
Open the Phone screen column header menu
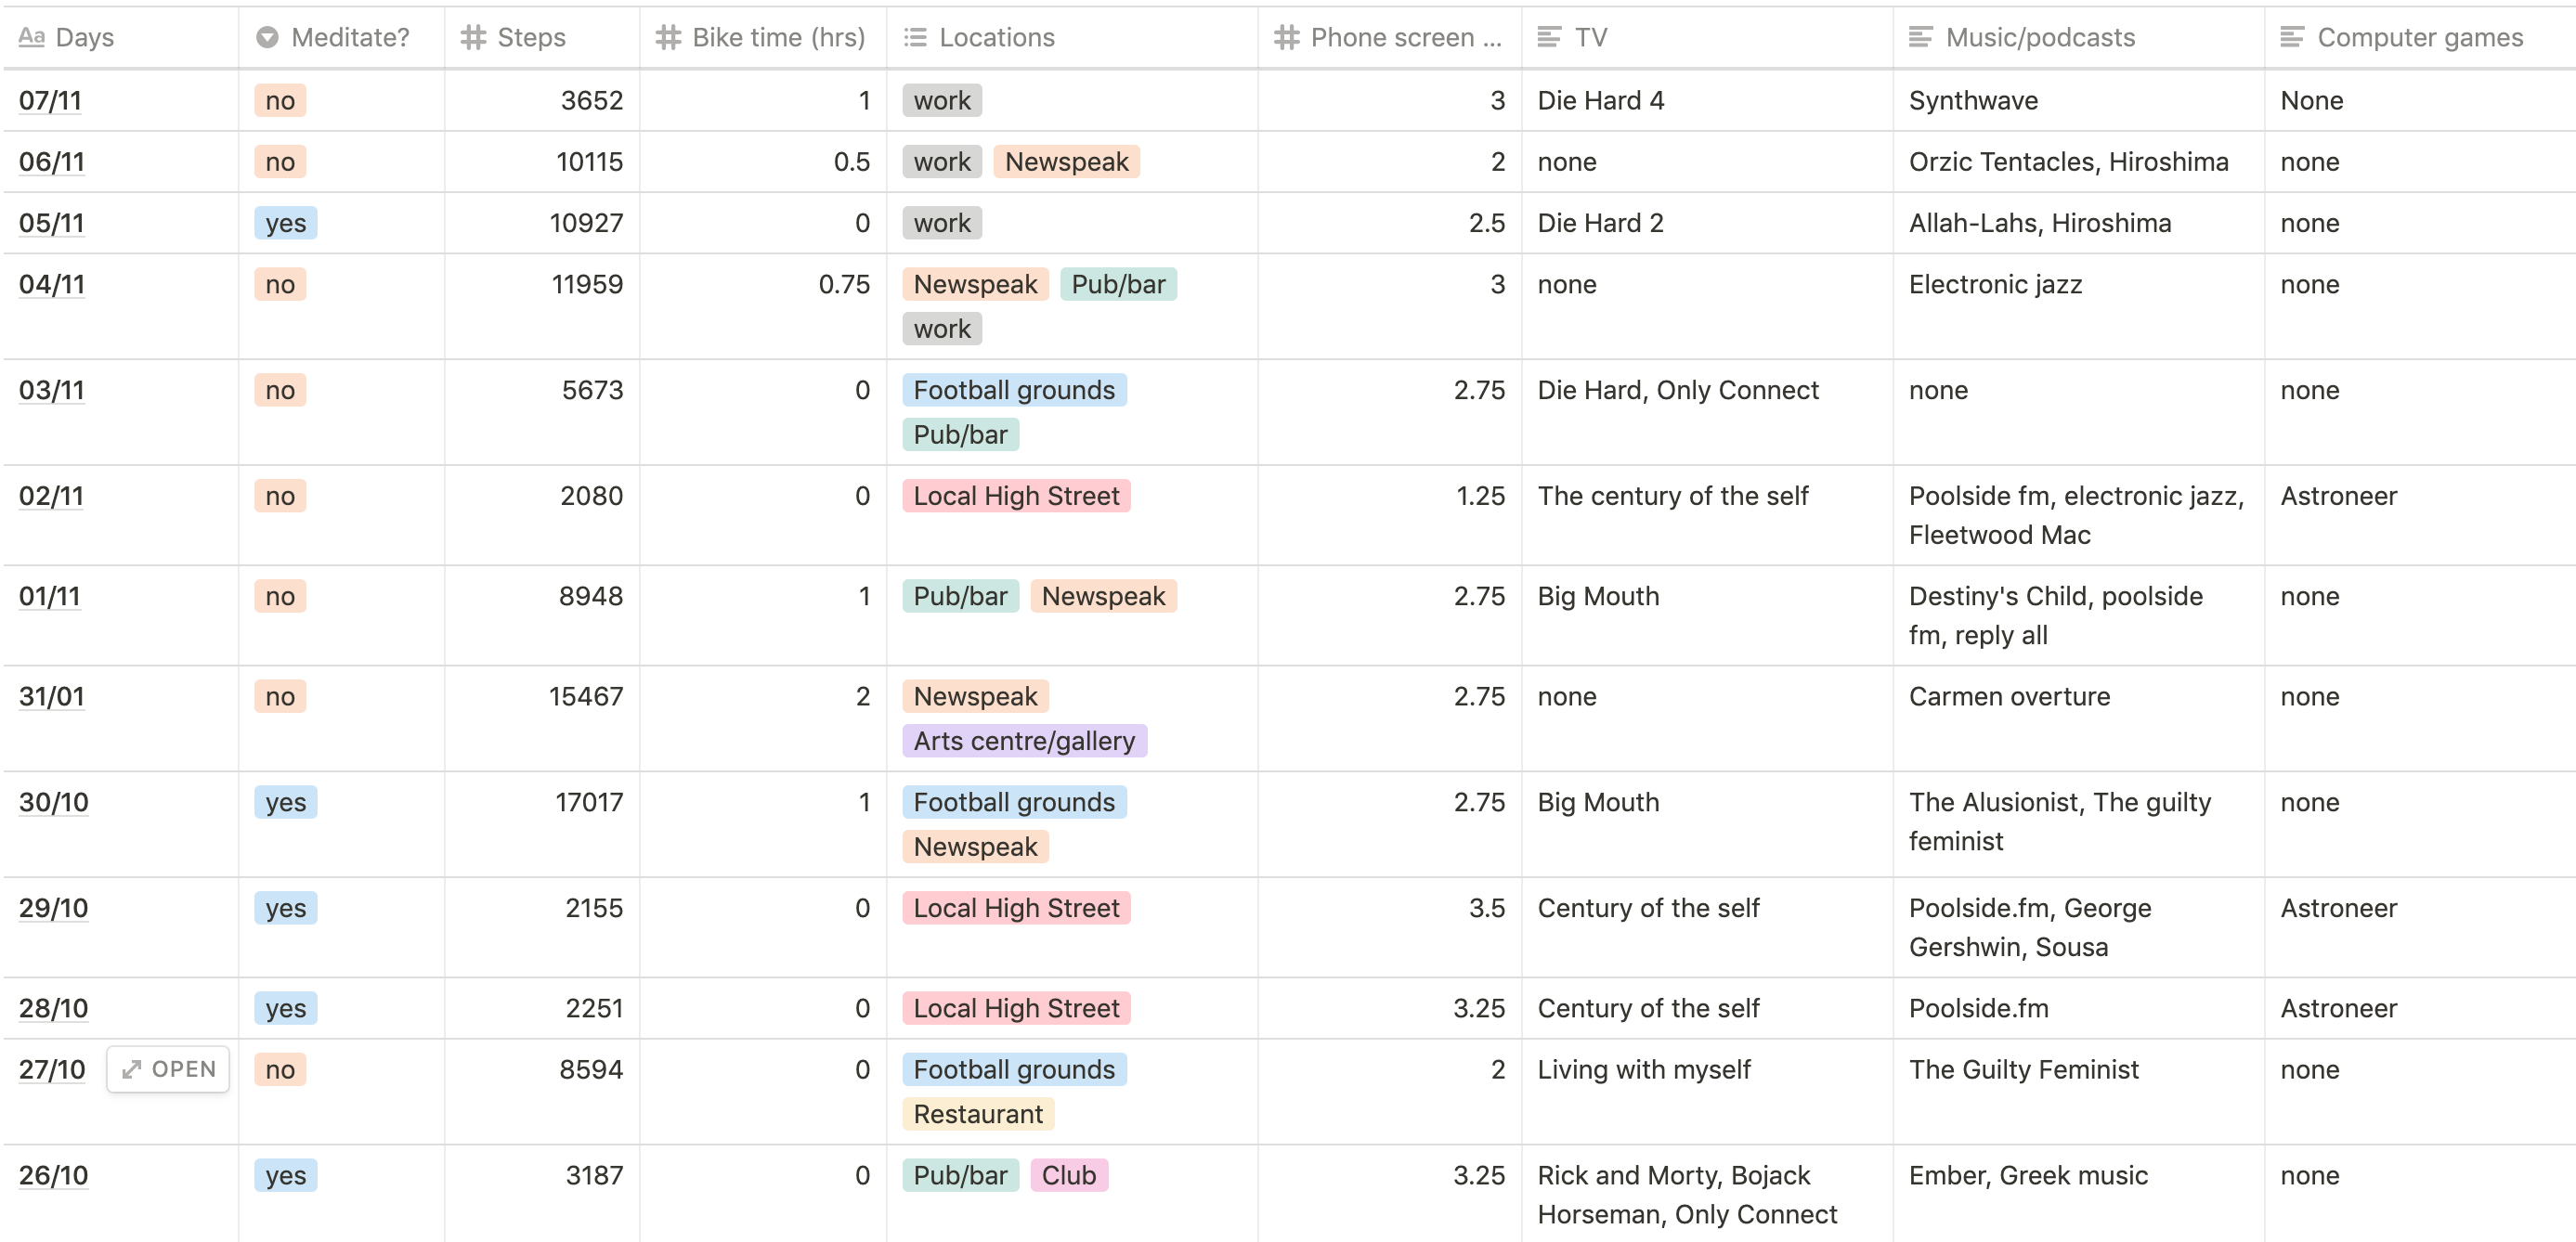point(1390,38)
